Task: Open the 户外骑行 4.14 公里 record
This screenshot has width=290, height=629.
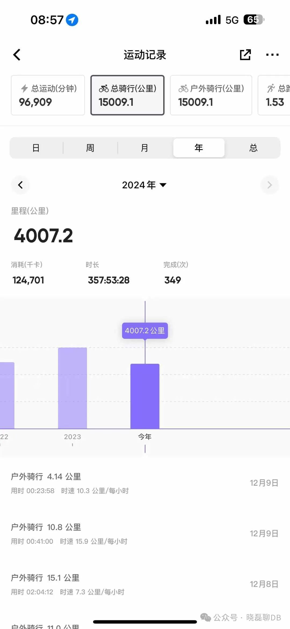Action: pyautogui.click(x=145, y=483)
